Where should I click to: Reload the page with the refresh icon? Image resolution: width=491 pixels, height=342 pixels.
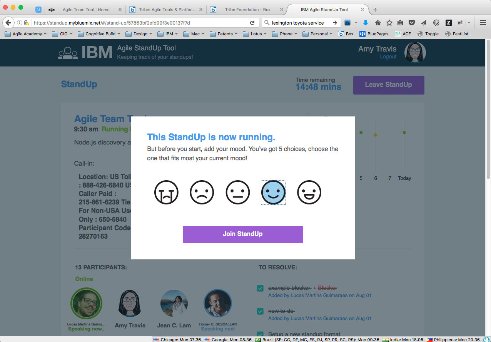click(x=252, y=23)
